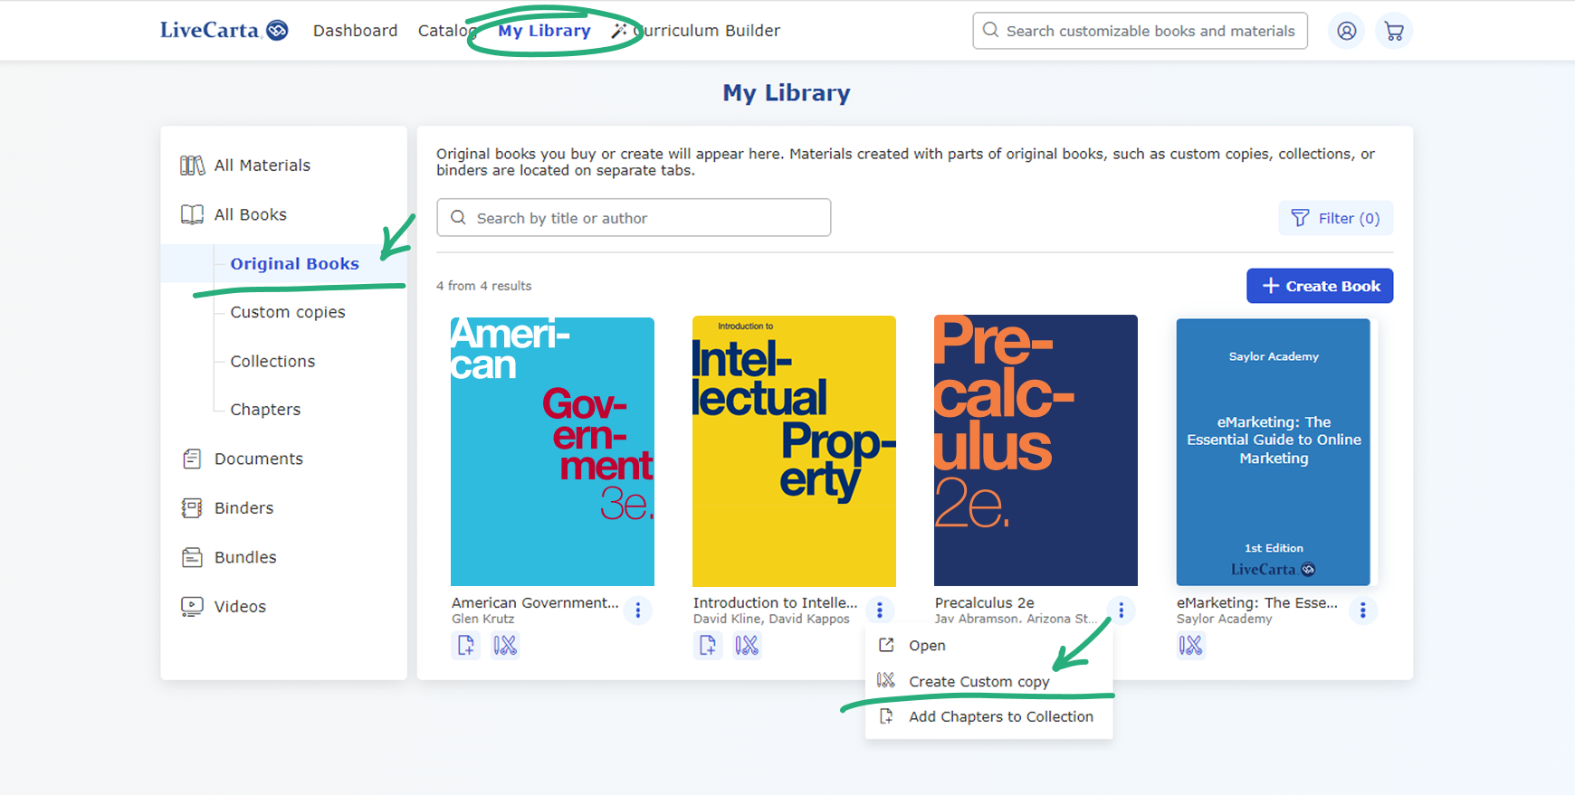Open the Filter (0) panel
Image resolution: width=1575 pixels, height=795 pixels.
coord(1335,218)
